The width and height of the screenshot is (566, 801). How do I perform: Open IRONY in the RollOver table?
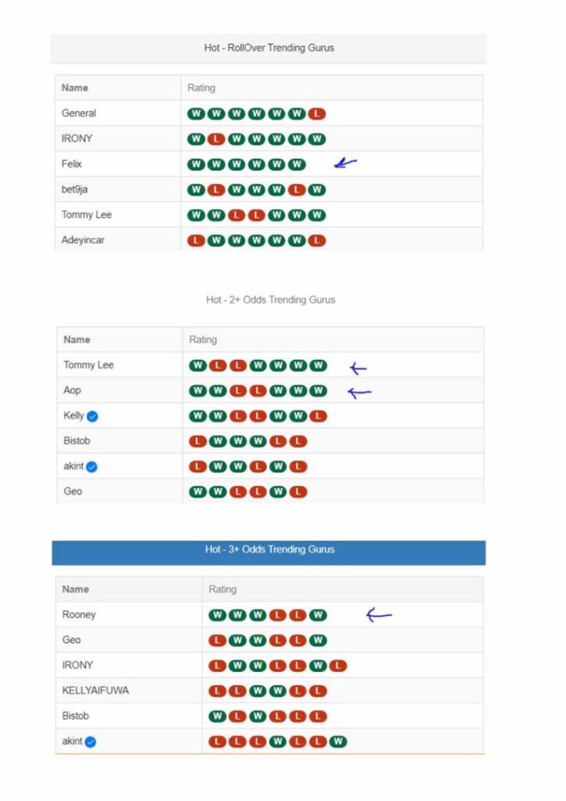[x=78, y=139]
